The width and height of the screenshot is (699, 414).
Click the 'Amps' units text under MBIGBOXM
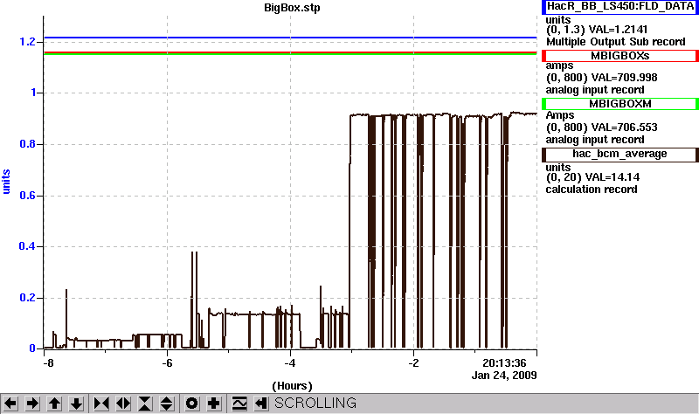pos(560,115)
